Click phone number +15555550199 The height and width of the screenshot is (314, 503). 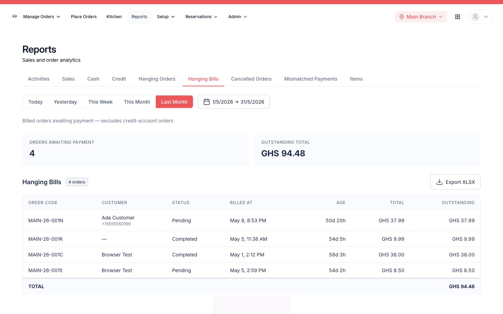pyautogui.click(x=116, y=224)
